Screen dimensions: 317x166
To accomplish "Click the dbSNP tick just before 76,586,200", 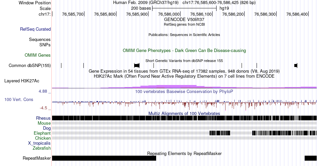I will click(x=242, y=65).
